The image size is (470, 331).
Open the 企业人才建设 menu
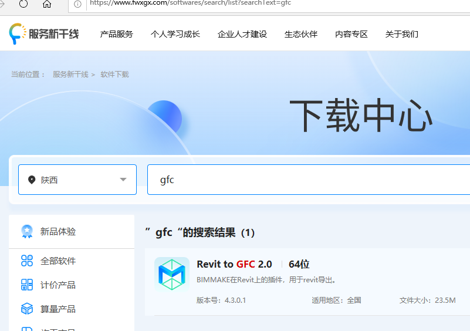[x=242, y=34]
